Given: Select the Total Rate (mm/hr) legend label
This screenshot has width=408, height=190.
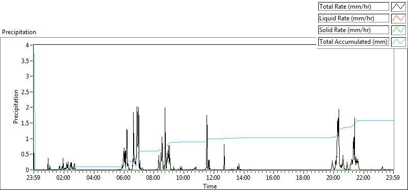Looking at the screenshot, I should [354, 7].
